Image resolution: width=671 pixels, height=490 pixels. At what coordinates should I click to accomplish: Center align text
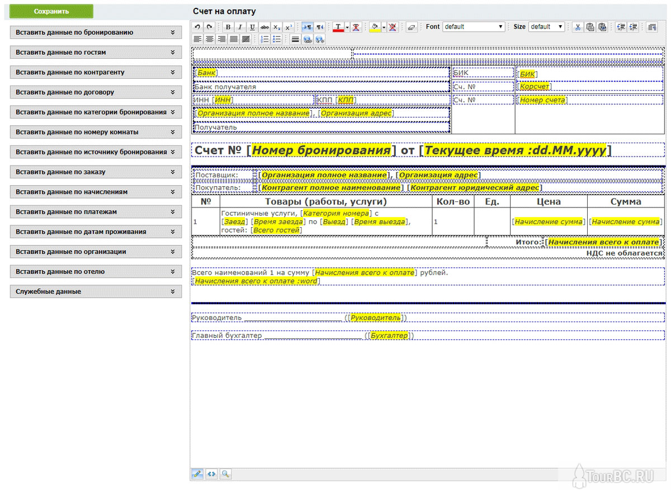(209, 39)
